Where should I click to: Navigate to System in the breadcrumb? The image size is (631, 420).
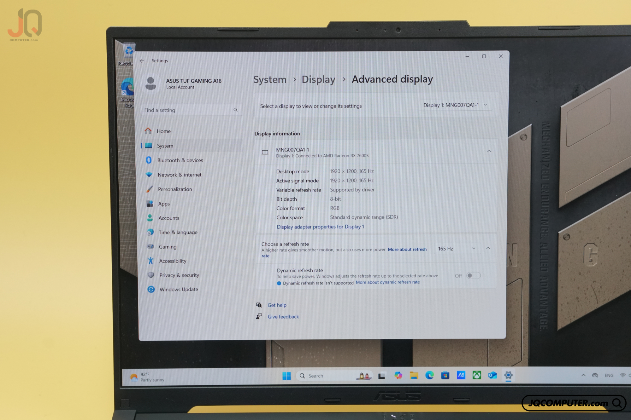(x=270, y=80)
